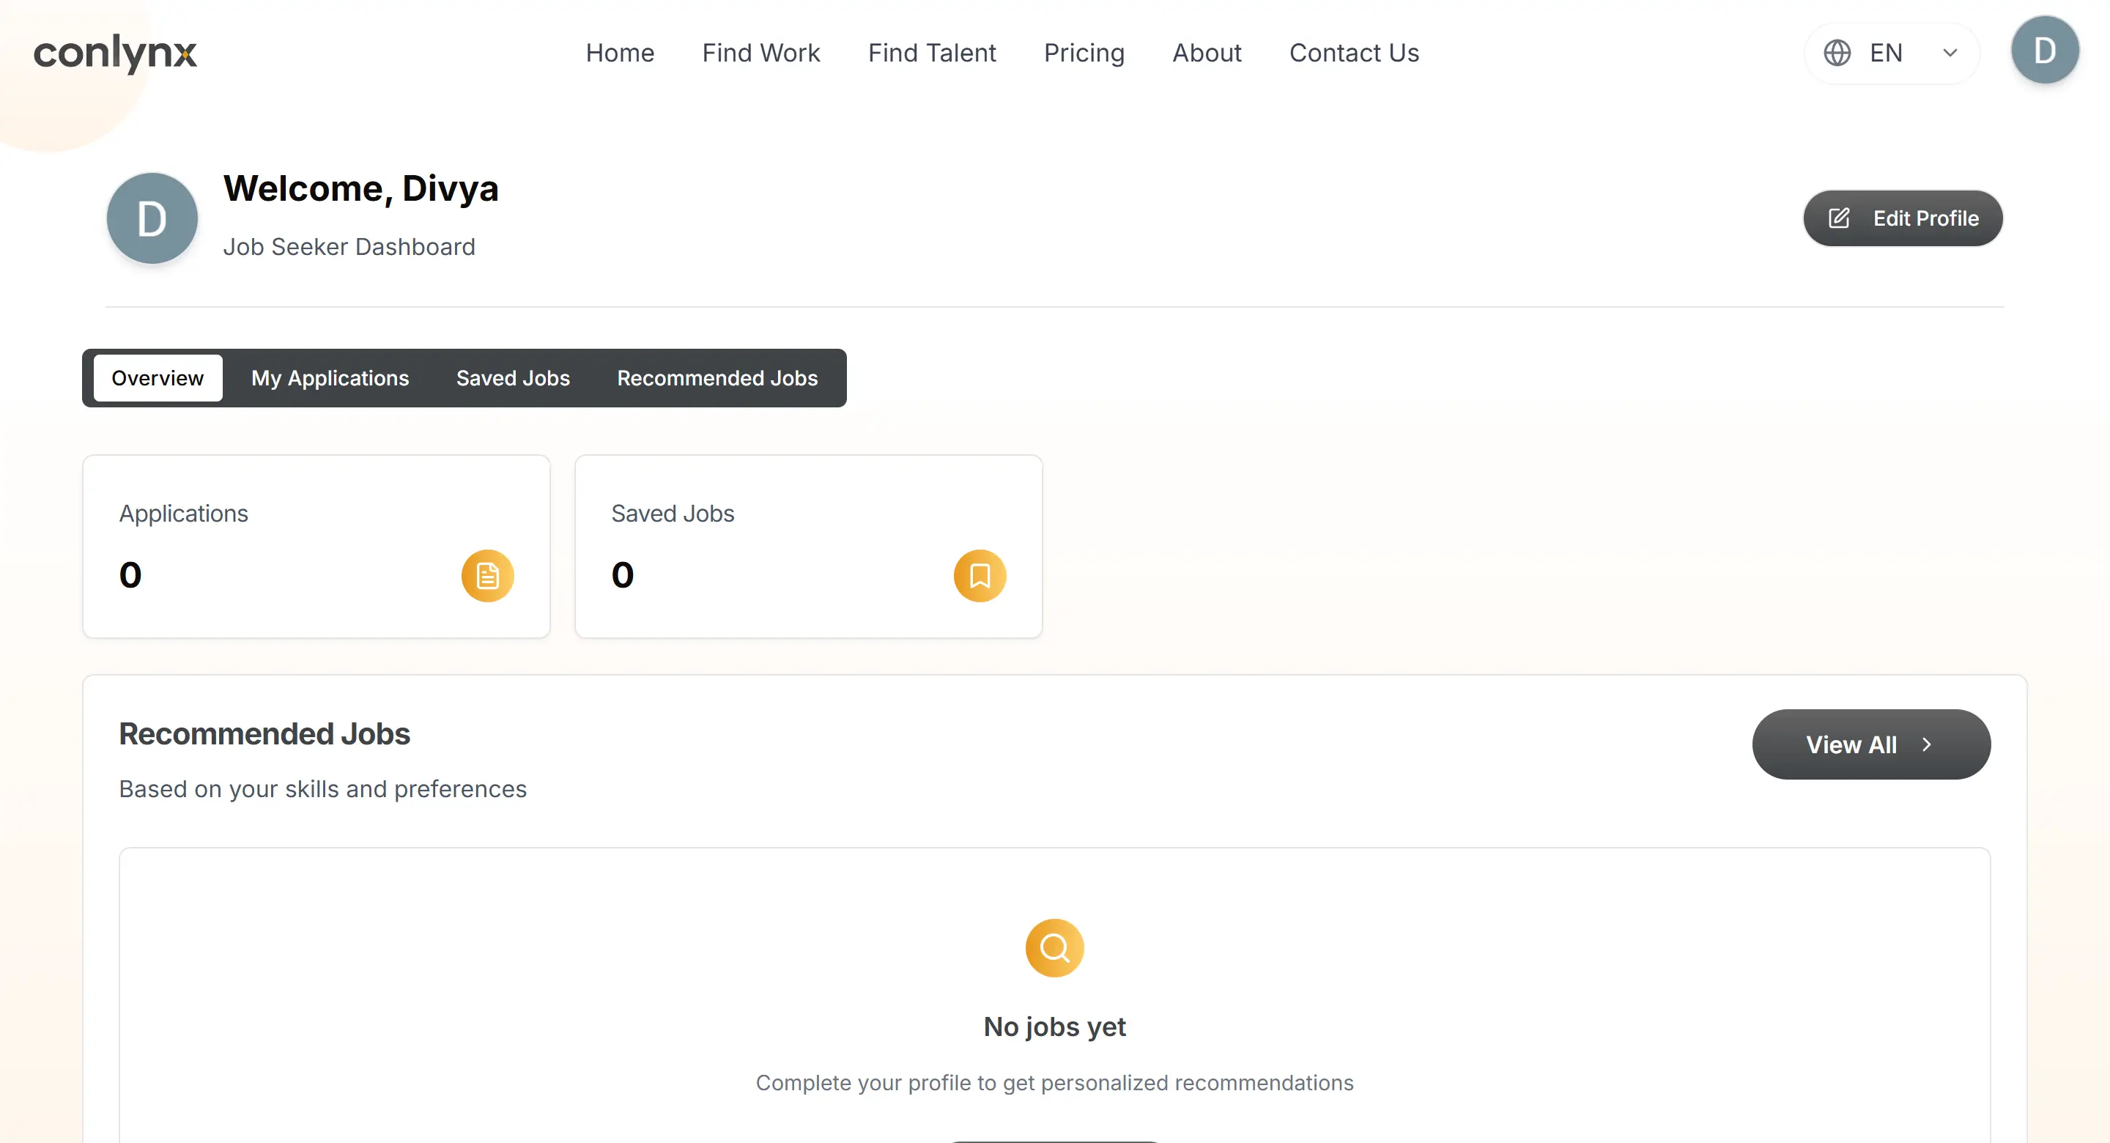The image size is (2110, 1143).
Task: Expand the EN language dropdown
Action: (x=1892, y=53)
